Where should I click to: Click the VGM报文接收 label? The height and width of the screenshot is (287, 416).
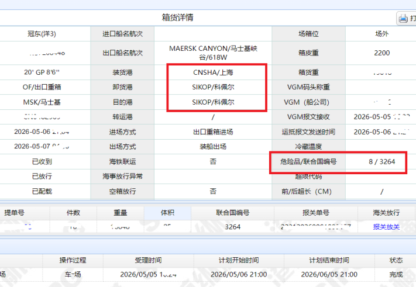point(308,117)
